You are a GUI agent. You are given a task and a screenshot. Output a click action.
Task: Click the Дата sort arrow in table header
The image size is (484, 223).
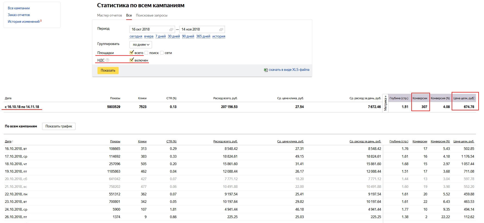pos(13,142)
